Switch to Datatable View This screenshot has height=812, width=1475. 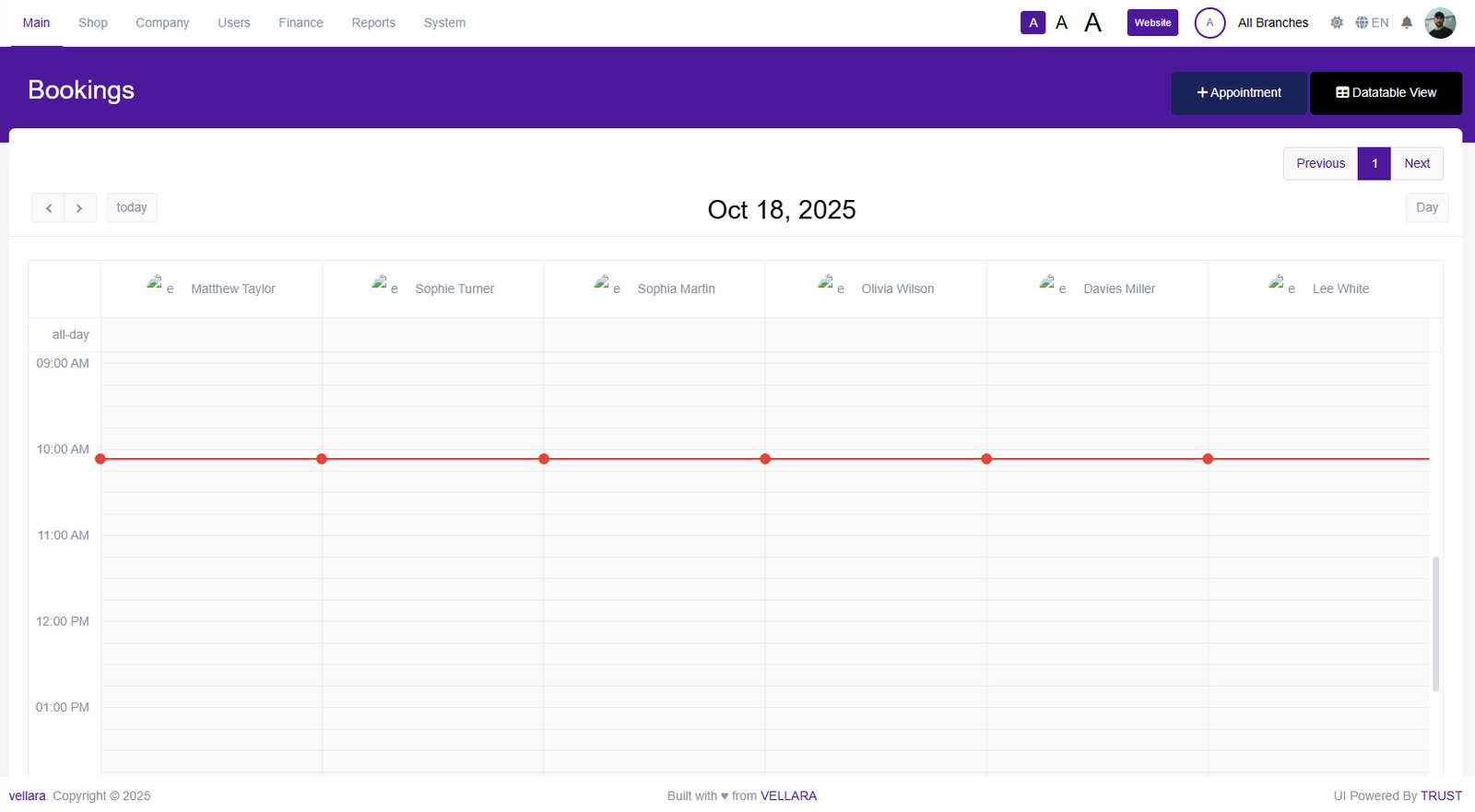pyautogui.click(x=1386, y=93)
